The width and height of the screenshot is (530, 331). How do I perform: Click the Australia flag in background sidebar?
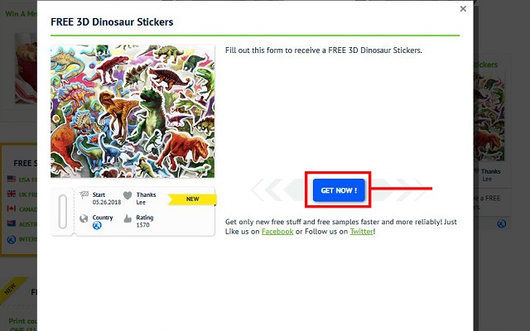[x=12, y=223]
